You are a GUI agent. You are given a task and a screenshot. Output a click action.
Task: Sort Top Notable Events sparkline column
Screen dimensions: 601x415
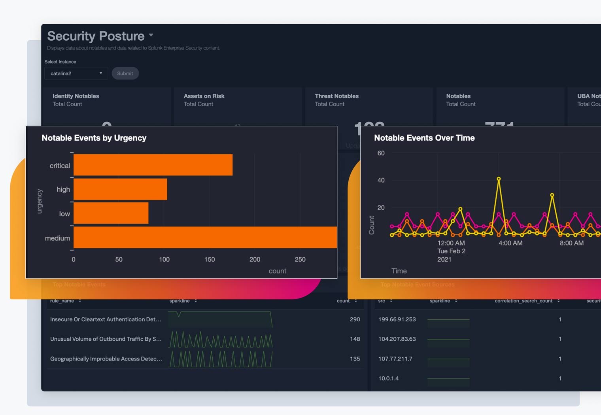click(x=196, y=301)
